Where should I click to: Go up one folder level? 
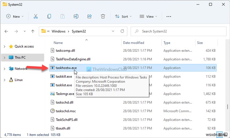click(33, 31)
